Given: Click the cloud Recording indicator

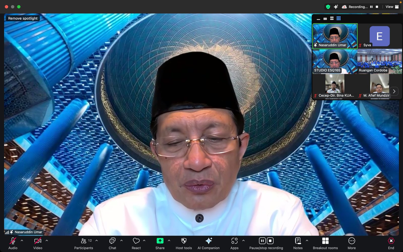Looking at the screenshot, I should click(355, 7).
